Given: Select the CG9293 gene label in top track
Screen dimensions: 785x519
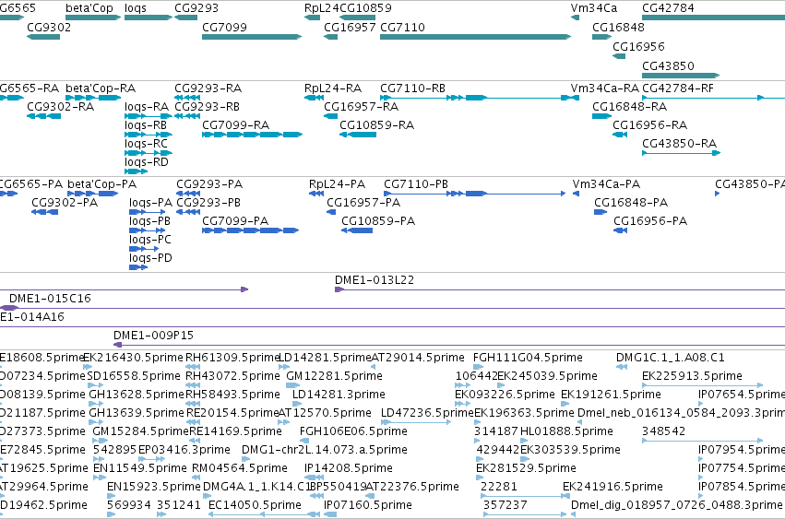Looking at the screenshot, I should pyautogui.click(x=196, y=8).
